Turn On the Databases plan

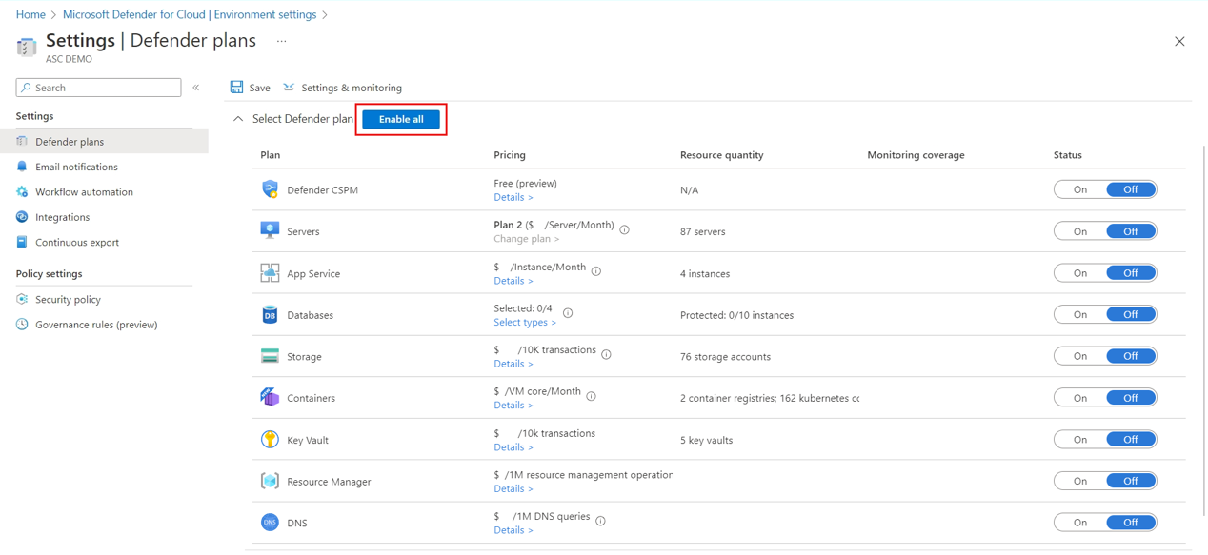tap(1080, 314)
